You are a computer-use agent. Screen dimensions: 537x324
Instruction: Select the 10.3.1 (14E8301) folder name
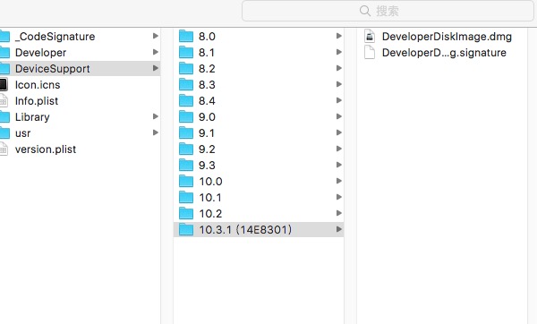coord(245,229)
